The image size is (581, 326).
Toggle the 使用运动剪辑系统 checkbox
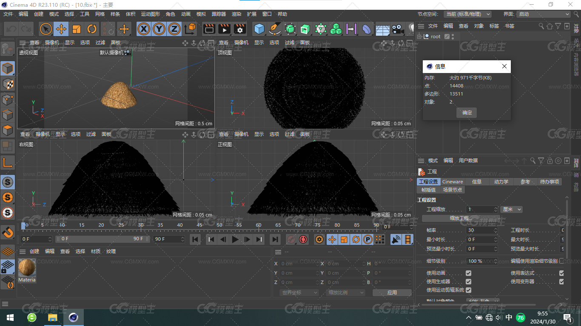click(x=468, y=290)
